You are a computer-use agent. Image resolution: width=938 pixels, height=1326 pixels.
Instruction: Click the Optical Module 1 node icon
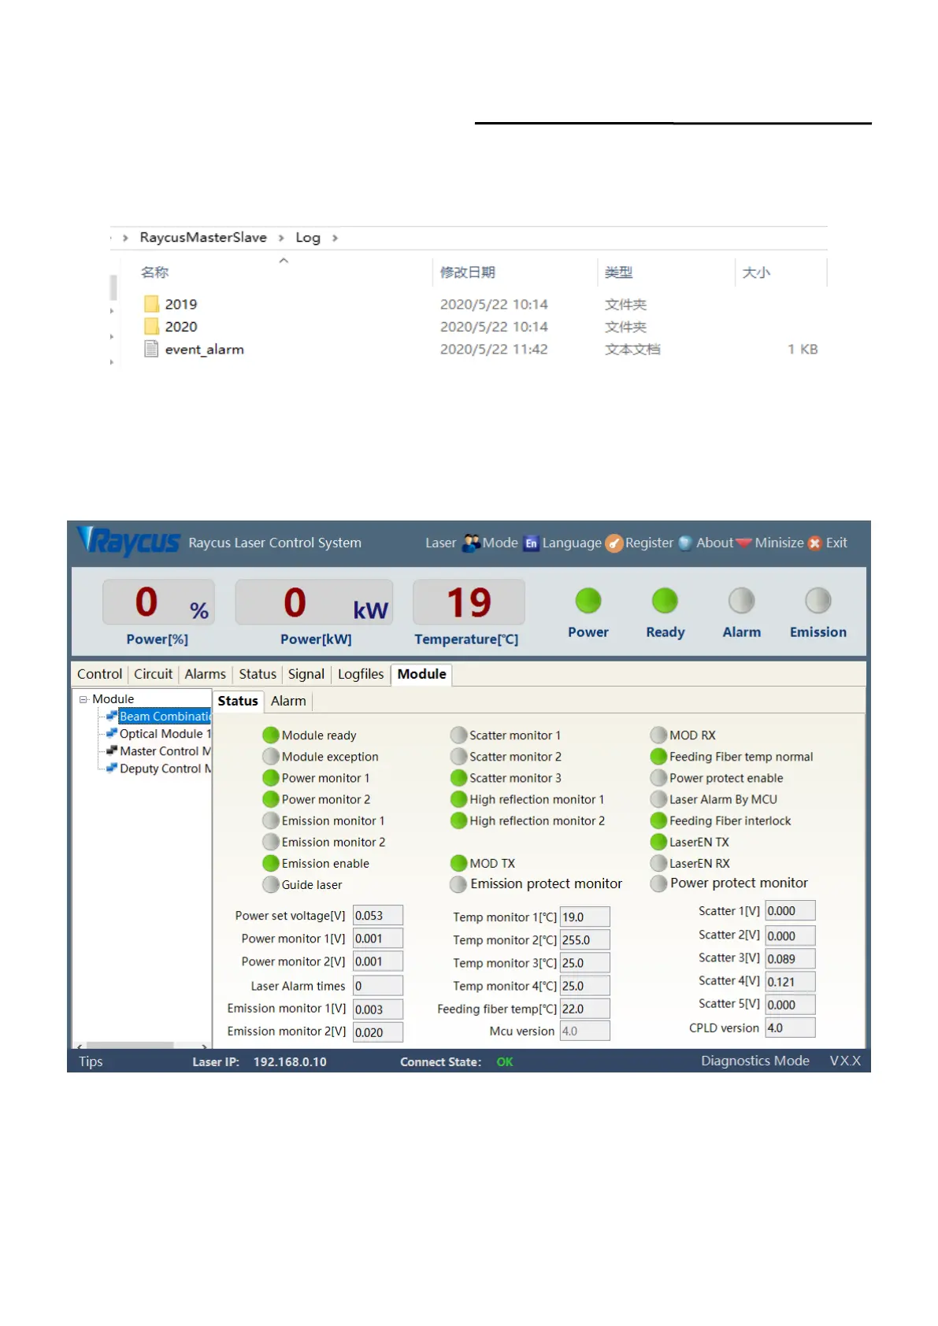pyautogui.click(x=112, y=733)
